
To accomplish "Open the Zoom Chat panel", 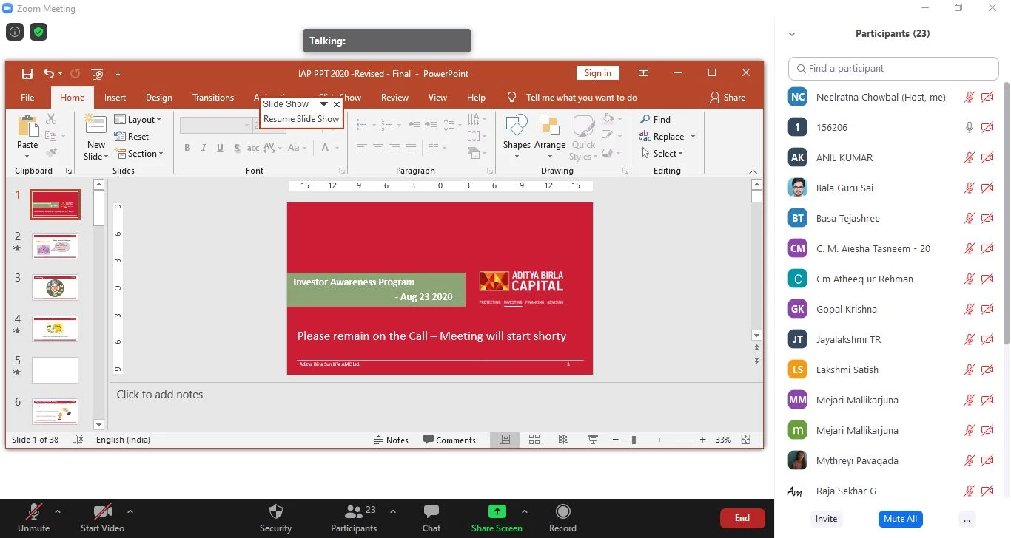I will (x=431, y=517).
